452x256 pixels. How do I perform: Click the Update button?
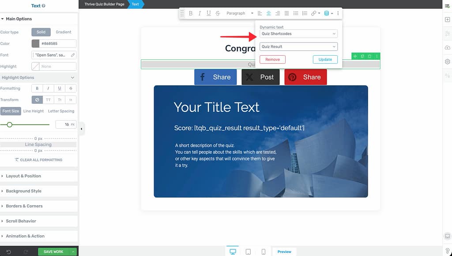tap(325, 59)
